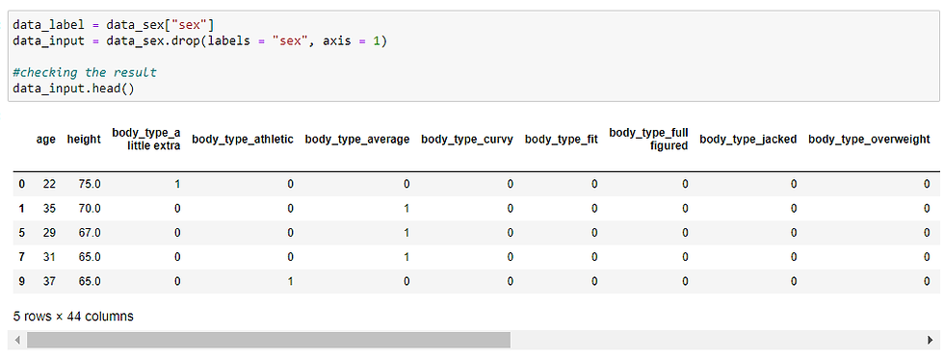Click age value 35
The image size is (944, 359).
tap(49, 209)
